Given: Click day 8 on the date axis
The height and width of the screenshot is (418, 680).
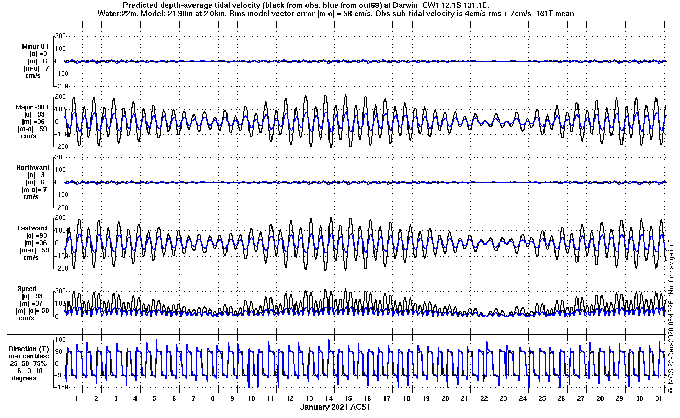Looking at the screenshot, I should 213,398.
